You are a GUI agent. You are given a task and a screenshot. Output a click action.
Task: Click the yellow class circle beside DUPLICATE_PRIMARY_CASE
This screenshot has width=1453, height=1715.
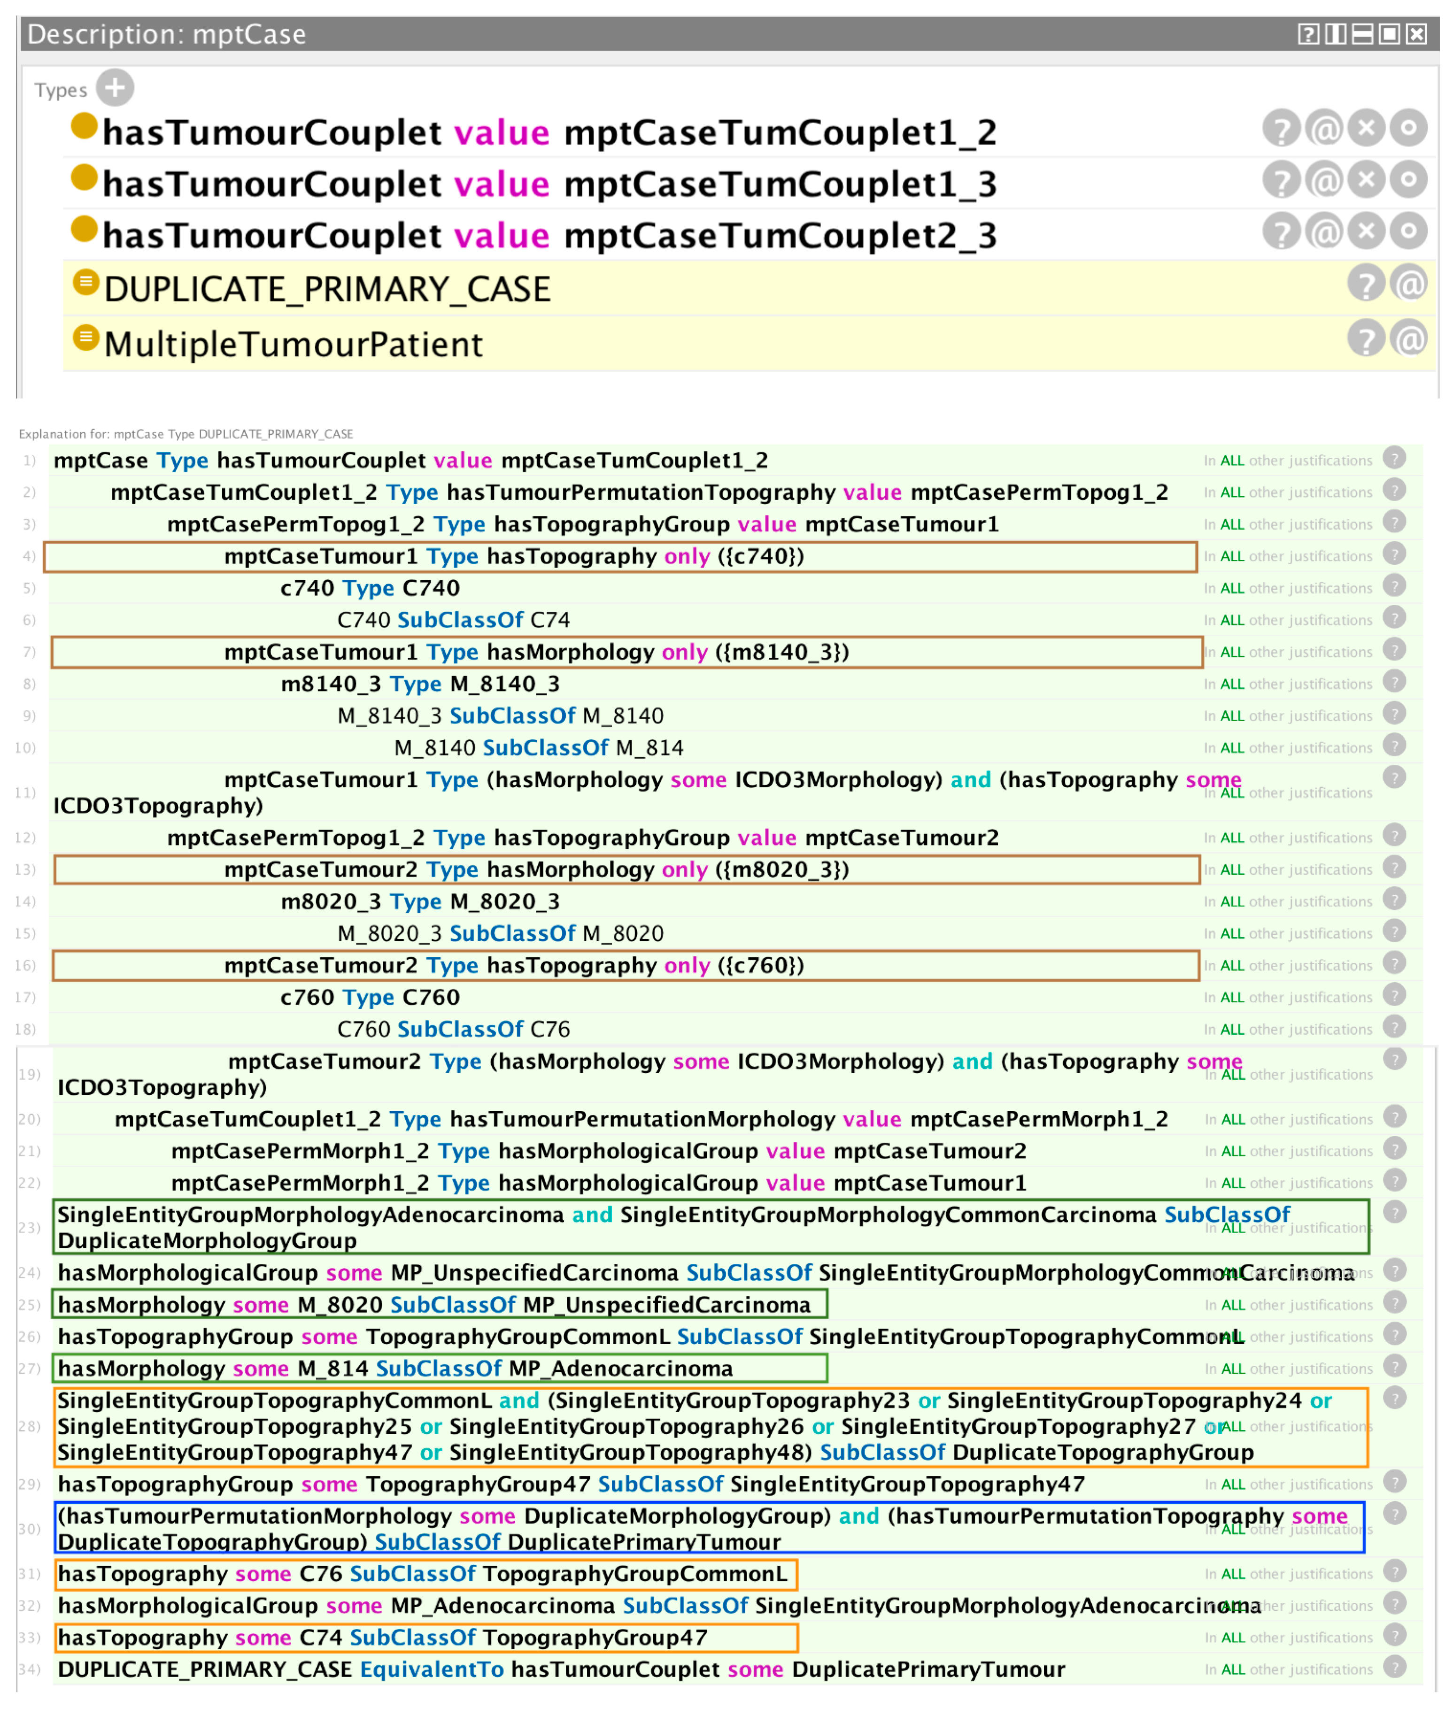tap(85, 283)
